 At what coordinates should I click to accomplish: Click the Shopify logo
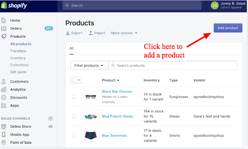pos(14,6)
